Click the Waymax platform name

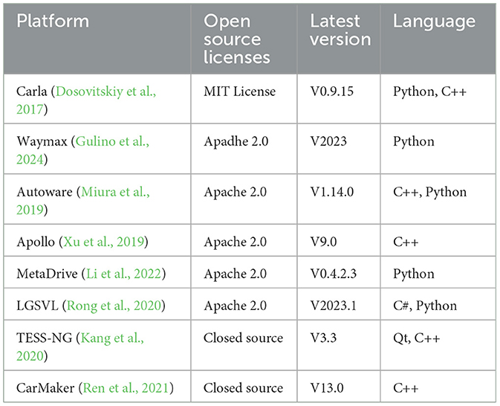42,141
